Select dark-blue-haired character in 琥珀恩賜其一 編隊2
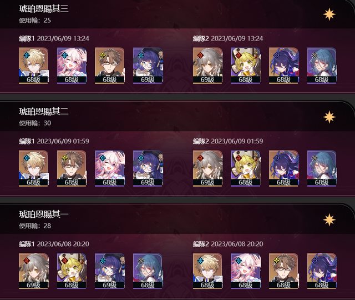 tap(322, 271)
